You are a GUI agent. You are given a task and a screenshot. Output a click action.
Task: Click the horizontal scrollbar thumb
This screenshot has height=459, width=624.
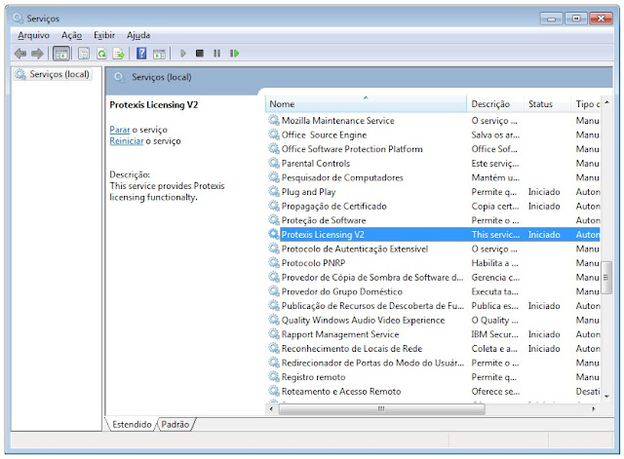point(381,409)
